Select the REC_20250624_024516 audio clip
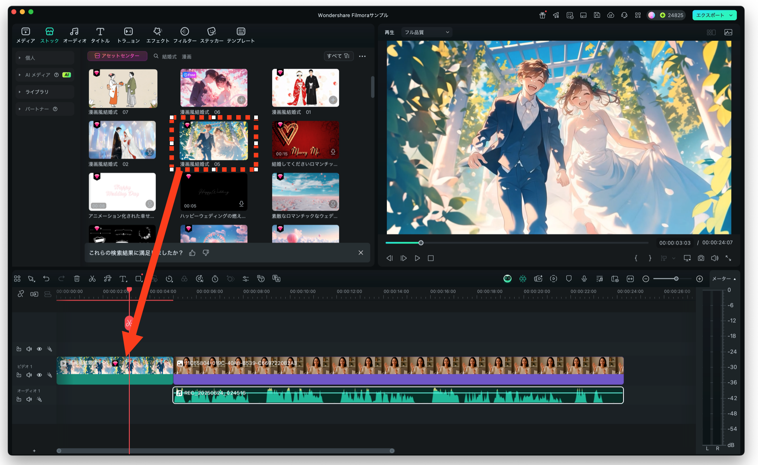The height and width of the screenshot is (465, 758). [398, 395]
